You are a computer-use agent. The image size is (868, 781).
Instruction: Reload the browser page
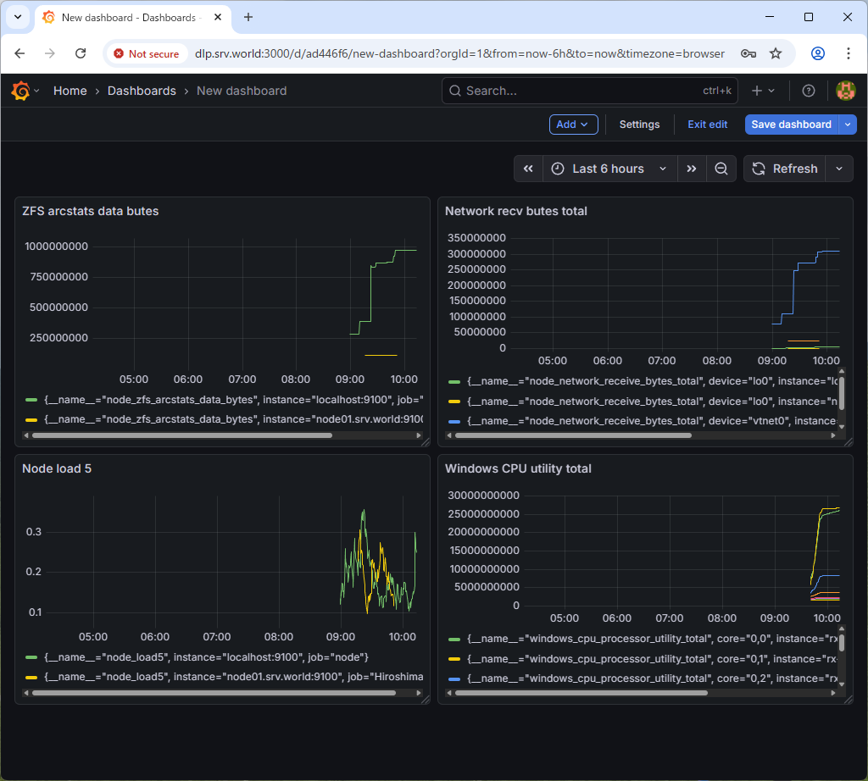81,53
